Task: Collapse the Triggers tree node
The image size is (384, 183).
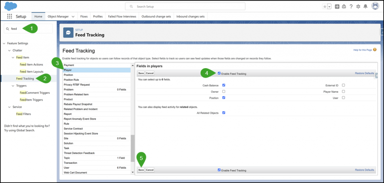Action: tap(13, 86)
